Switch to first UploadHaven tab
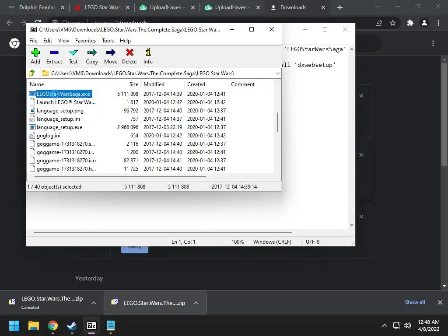 (168, 7)
